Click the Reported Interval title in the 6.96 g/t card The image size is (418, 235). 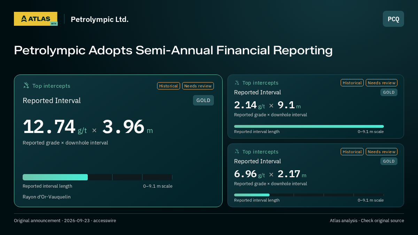[x=257, y=161]
